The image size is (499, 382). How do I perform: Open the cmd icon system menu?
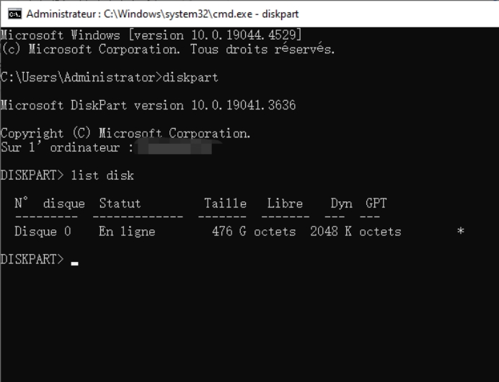(x=14, y=14)
